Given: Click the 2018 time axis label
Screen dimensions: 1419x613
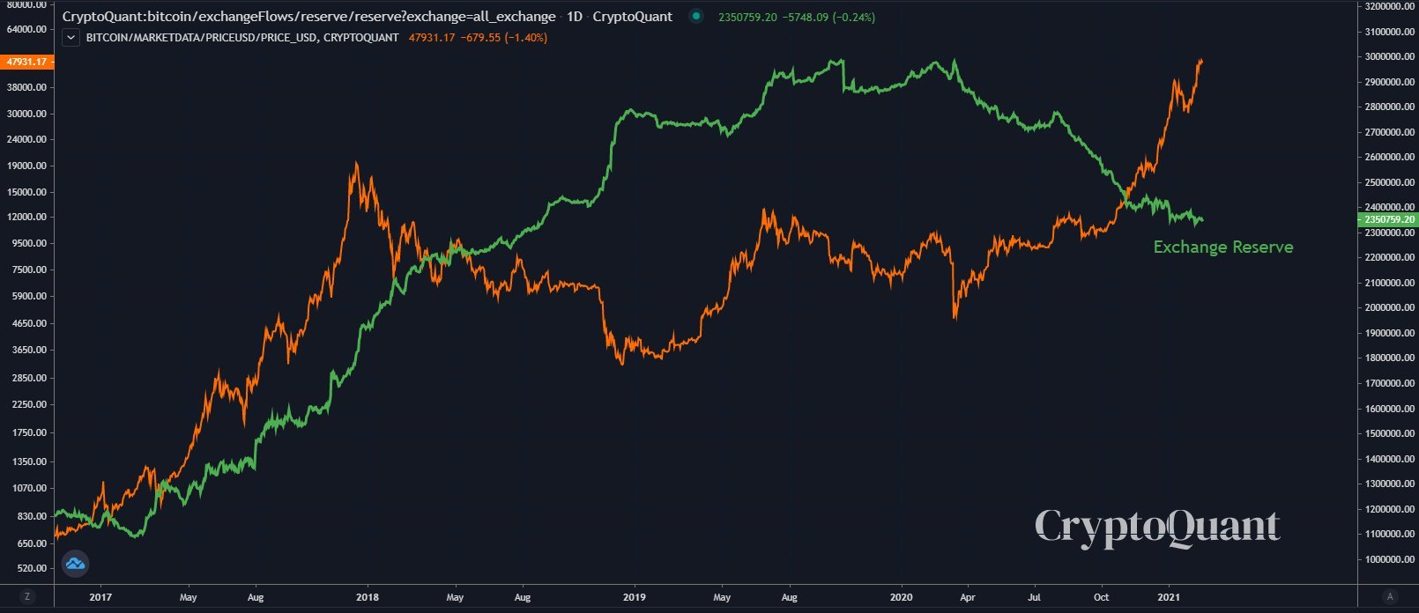Looking at the screenshot, I should 368,597.
